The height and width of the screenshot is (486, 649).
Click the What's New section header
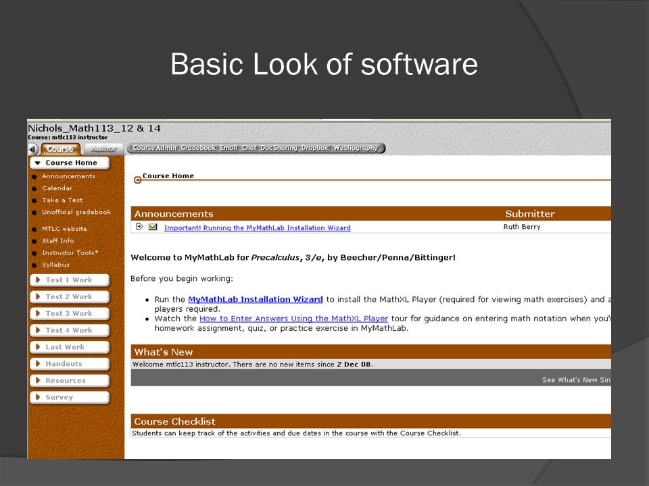pos(164,352)
